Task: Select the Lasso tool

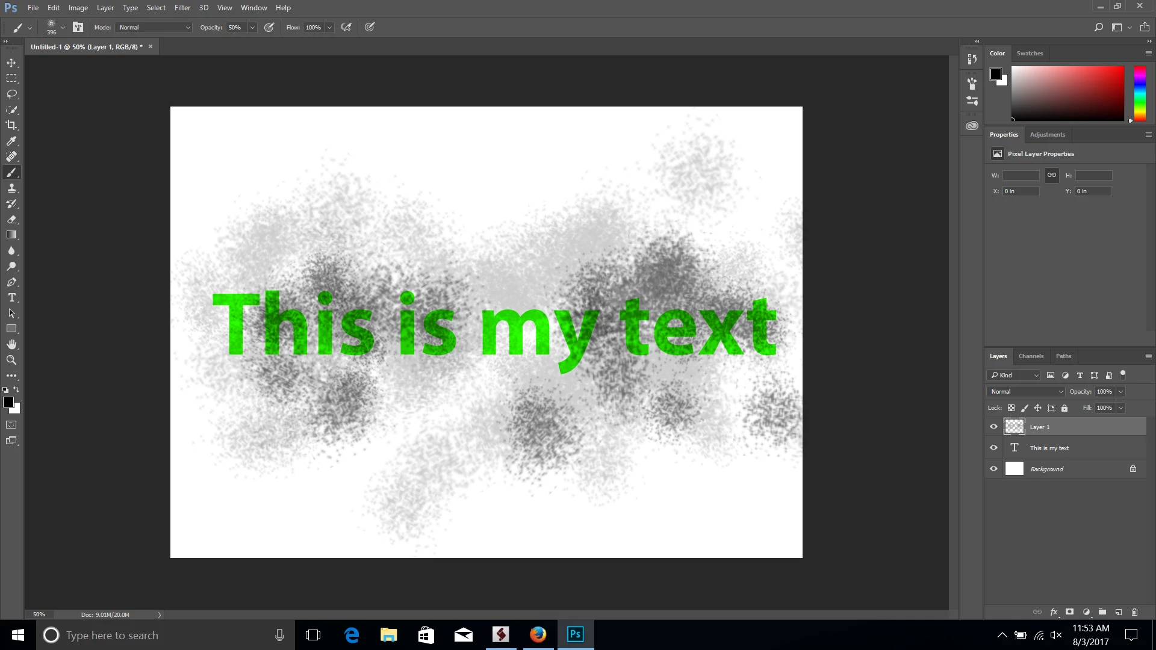Action: coord(11,94)
